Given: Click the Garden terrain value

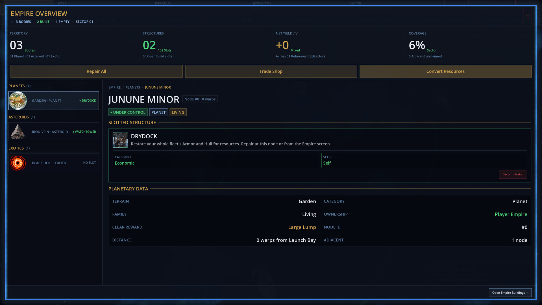Looking at the screenshot, I should click(307, 201).
